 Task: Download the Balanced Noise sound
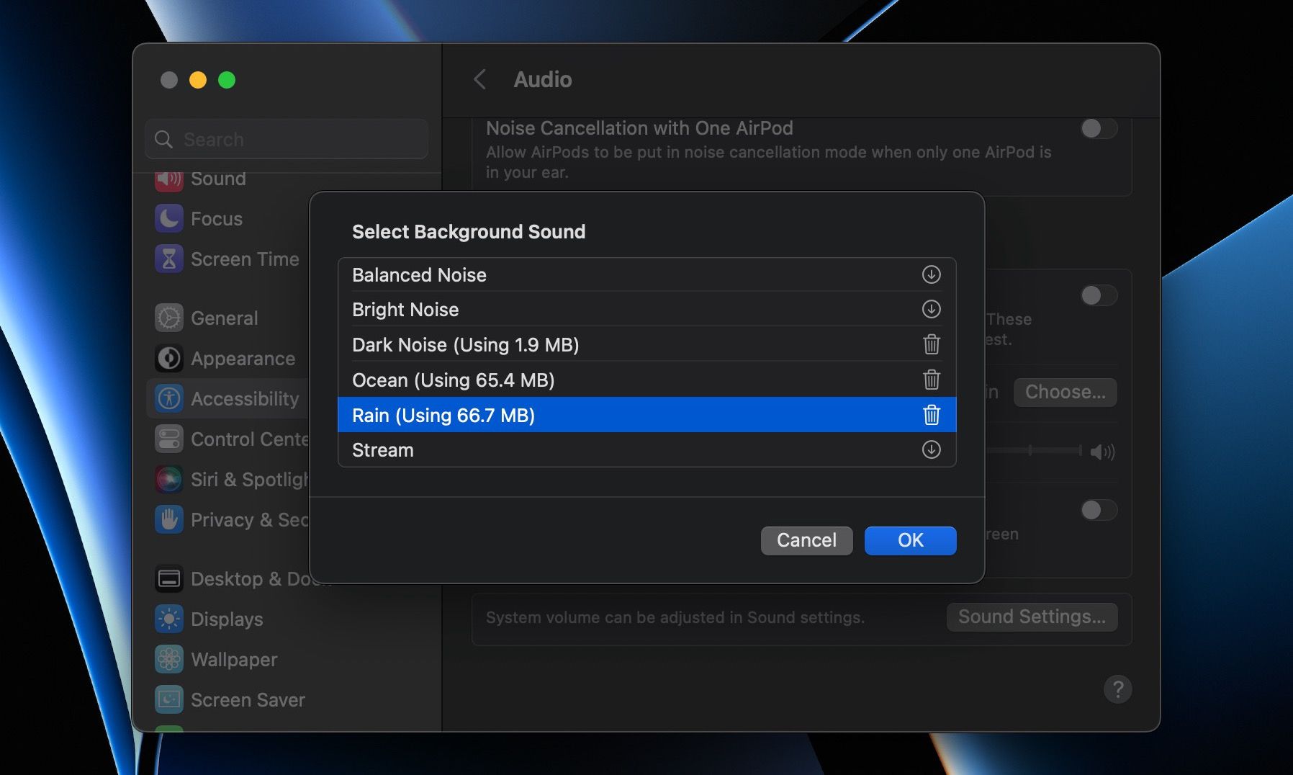pyautogui.click(x=931, y=274)
